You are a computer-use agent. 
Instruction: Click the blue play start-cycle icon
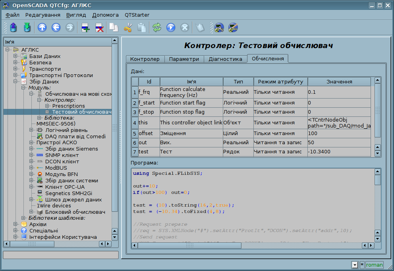171,27
